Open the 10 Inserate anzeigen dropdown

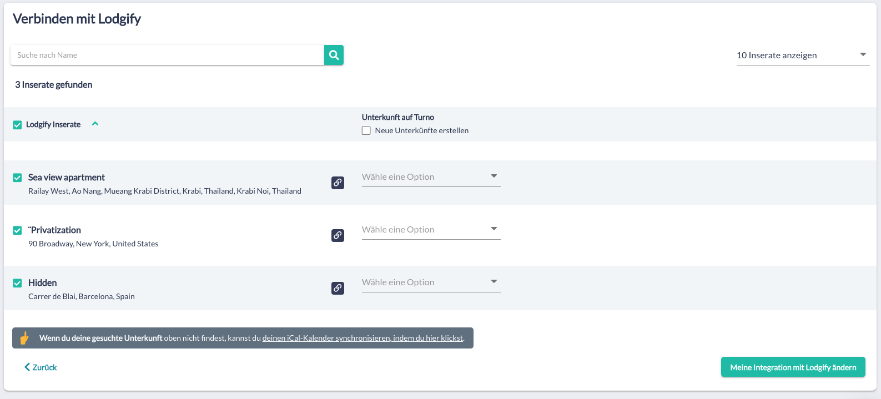point(802,55)
